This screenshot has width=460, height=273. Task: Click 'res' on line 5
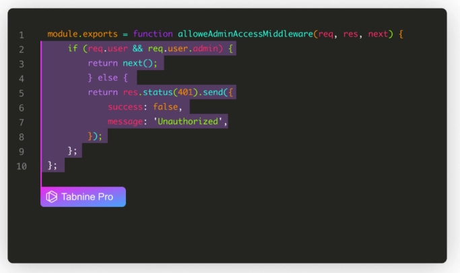tap(130, 92)
